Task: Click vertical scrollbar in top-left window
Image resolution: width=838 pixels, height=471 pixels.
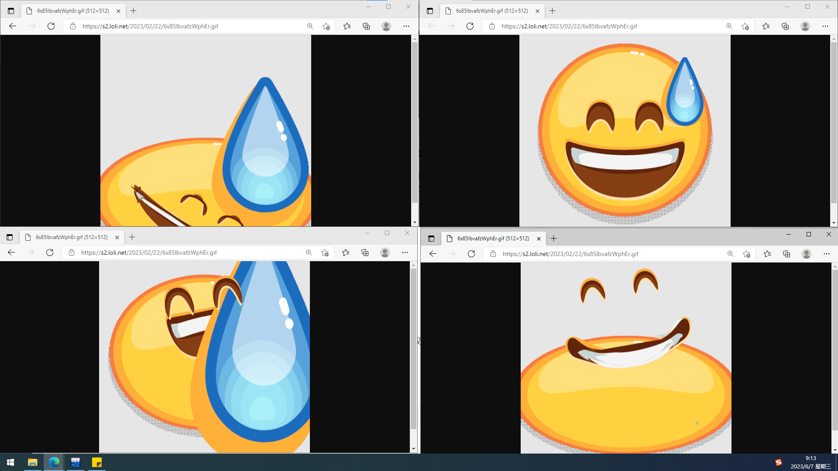Action: [415, 122]
